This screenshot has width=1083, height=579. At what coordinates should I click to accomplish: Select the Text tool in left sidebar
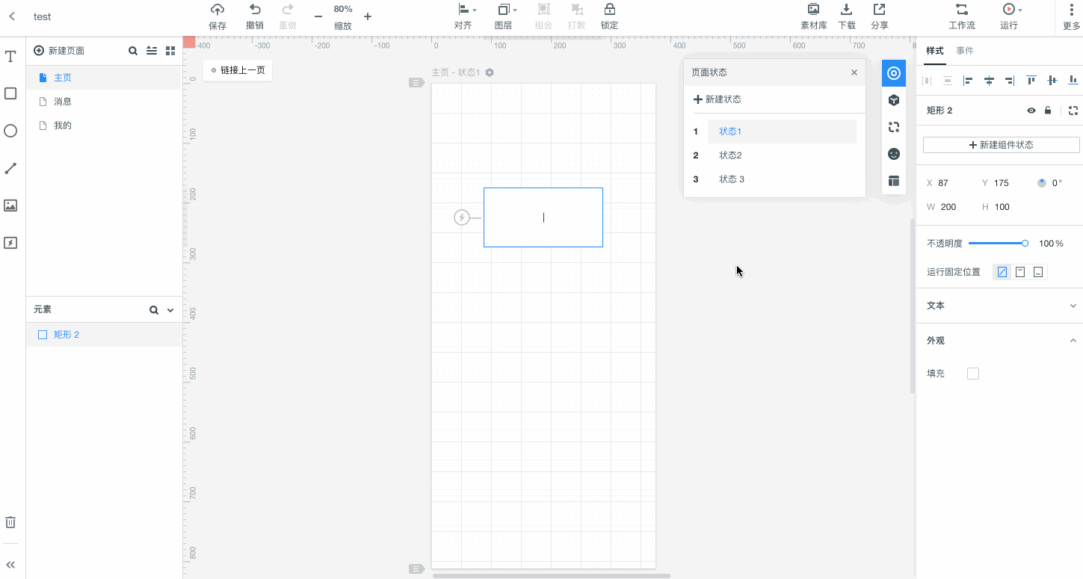(x=10, y=56)
